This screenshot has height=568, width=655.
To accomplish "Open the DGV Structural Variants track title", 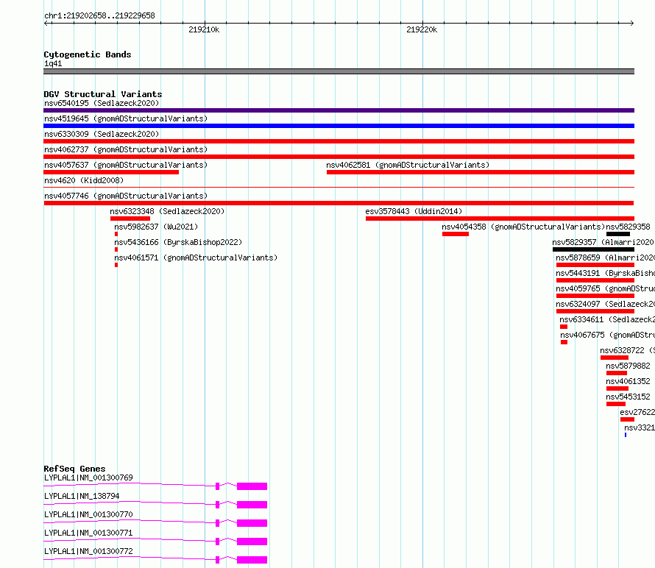I will click(x=103, y=94).
